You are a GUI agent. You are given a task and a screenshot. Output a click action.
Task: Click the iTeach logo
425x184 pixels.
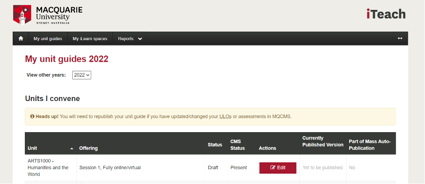pos(386,14)
